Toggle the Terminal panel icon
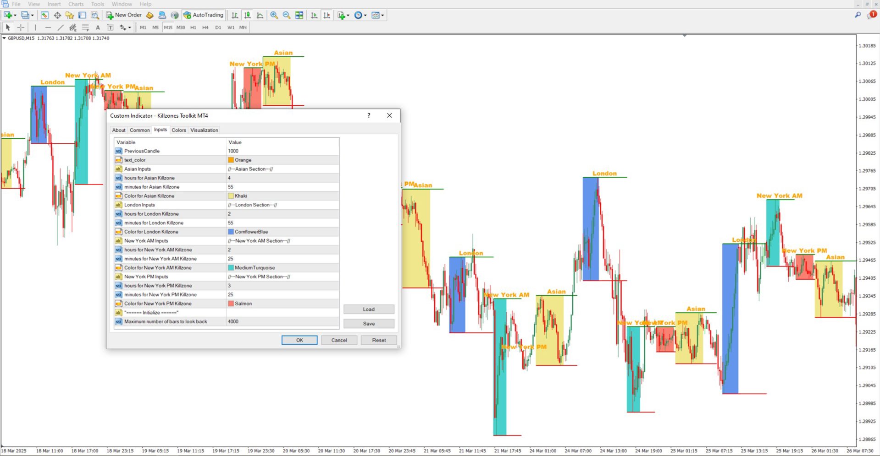The width and height of the screenshot is (880, 456). (x=82, y=15)
